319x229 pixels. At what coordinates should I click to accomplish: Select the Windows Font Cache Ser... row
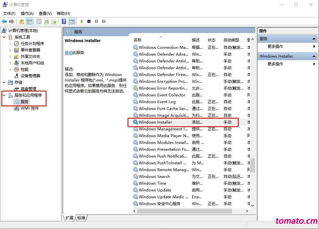pos(191,109)
